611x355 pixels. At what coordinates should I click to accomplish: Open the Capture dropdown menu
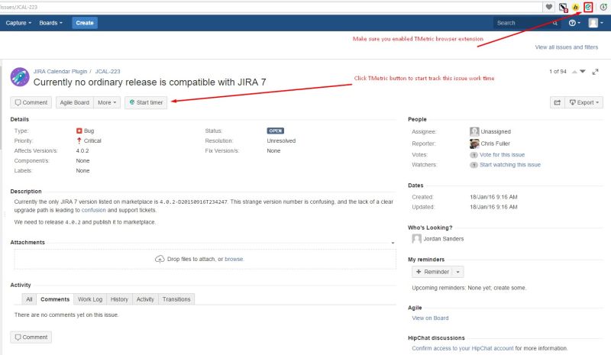pos(18,23)
